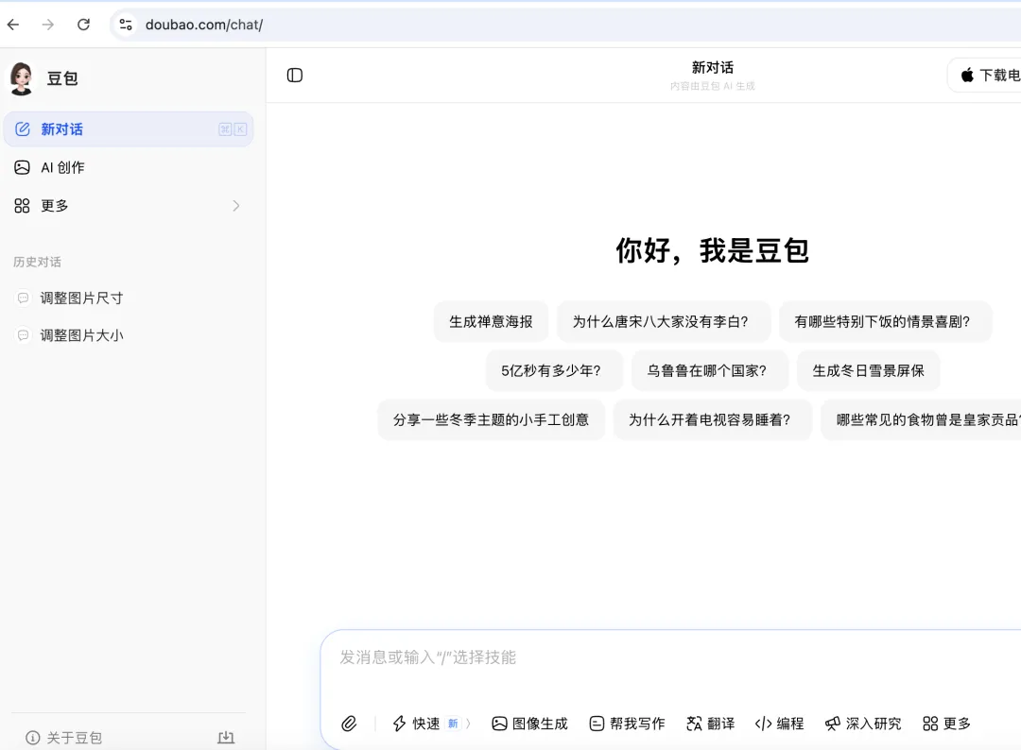Select suggestion 5亿秒有多少年?
The height and width of the screenshot is (750, 1021).
554,371
